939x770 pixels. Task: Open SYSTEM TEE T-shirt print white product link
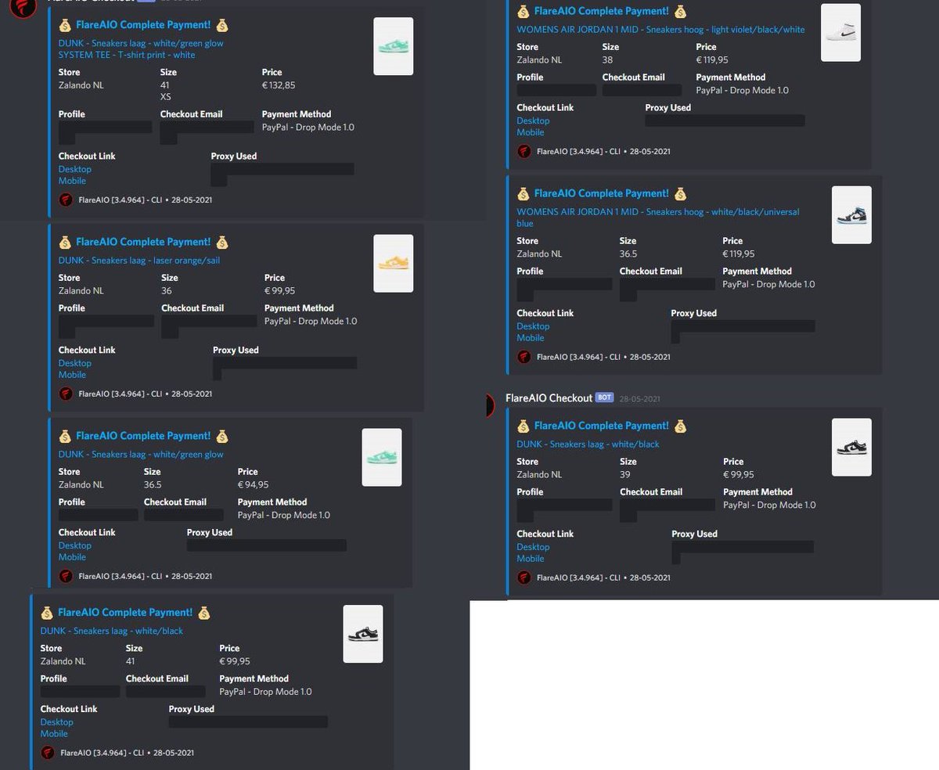(127, 55)
